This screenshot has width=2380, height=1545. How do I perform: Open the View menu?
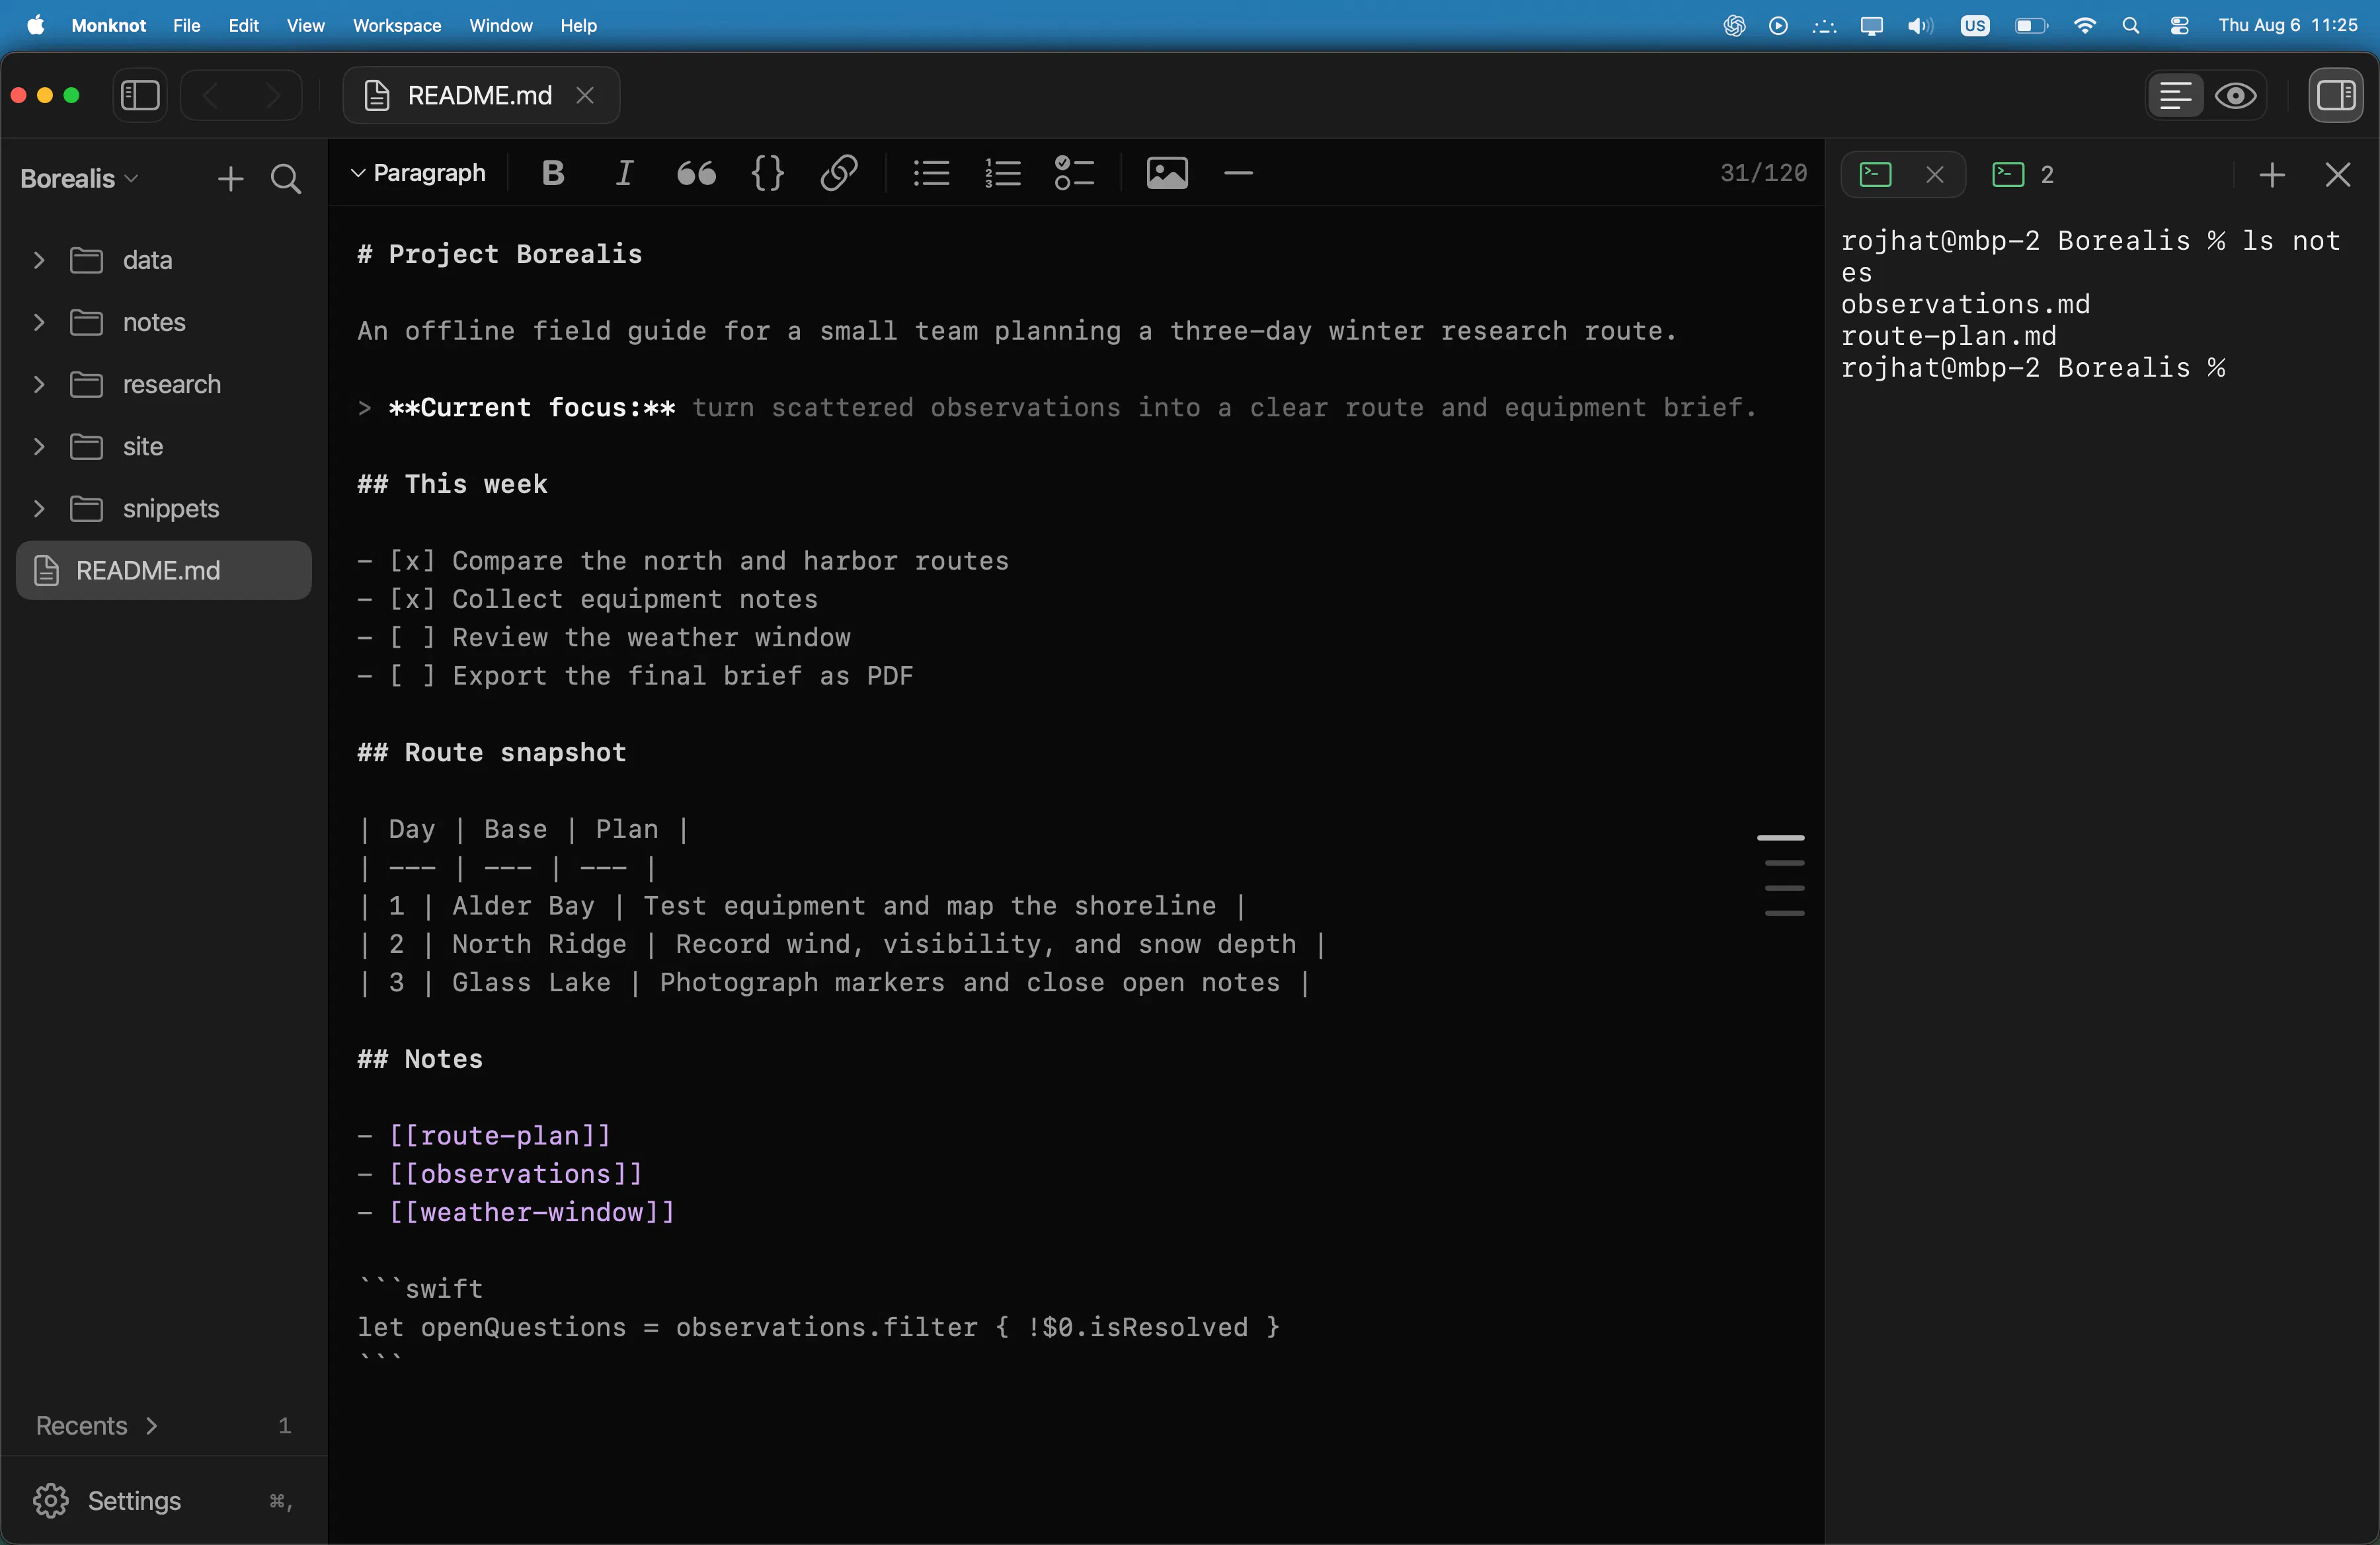click(305, 25)
